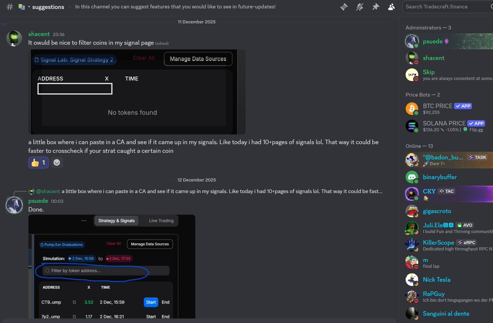Click the TAC tag beside CKY

446,191
